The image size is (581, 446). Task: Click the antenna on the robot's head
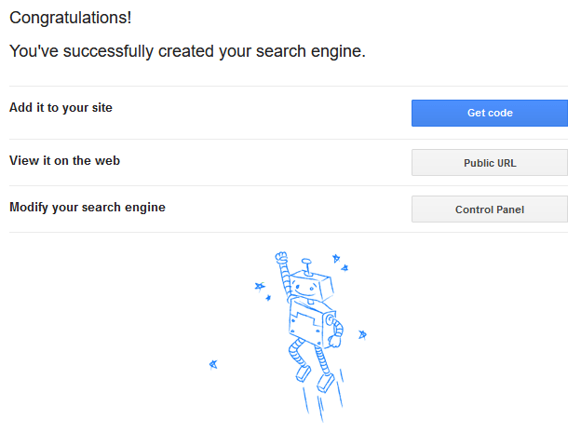tap(306, 266)
